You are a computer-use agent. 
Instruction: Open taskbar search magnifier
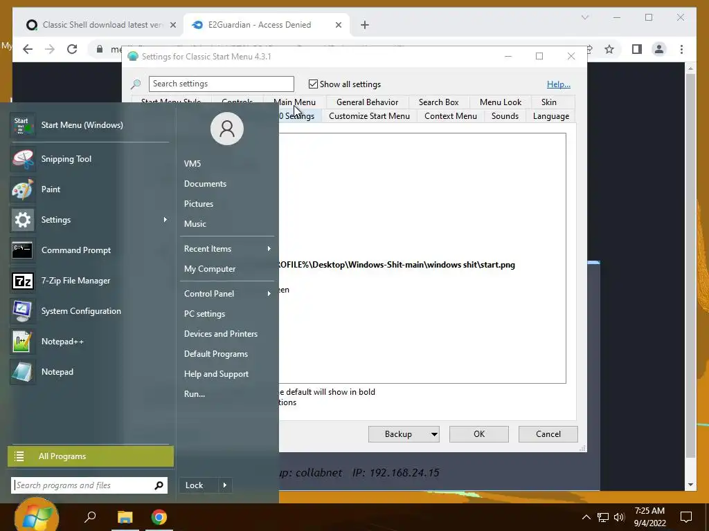[x=91, y=516]
